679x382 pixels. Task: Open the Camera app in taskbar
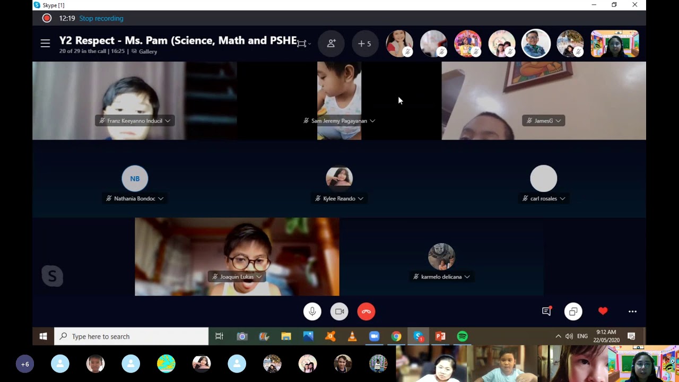click(x=242, y=336)
